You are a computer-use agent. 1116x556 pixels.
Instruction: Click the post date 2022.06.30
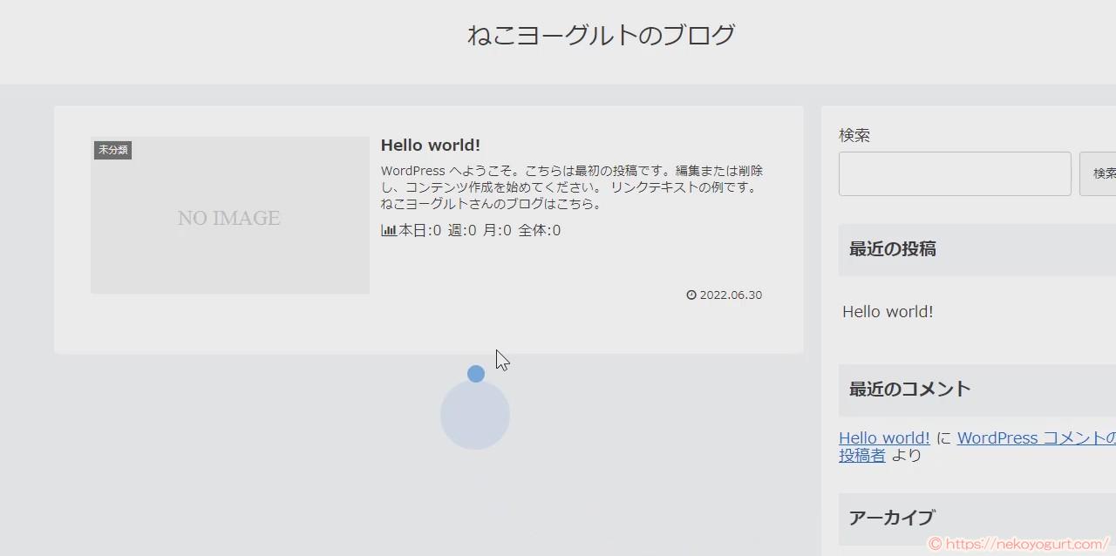pos(729,295)
